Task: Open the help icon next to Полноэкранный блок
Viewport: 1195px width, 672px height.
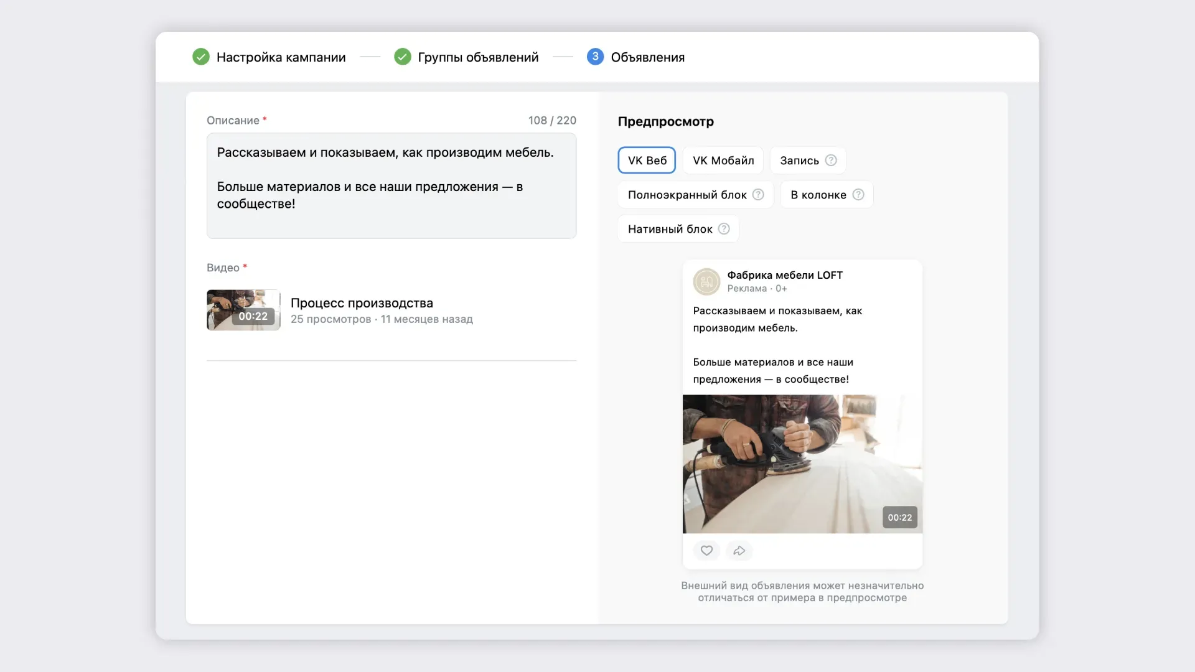Action: tap(758, 195)
